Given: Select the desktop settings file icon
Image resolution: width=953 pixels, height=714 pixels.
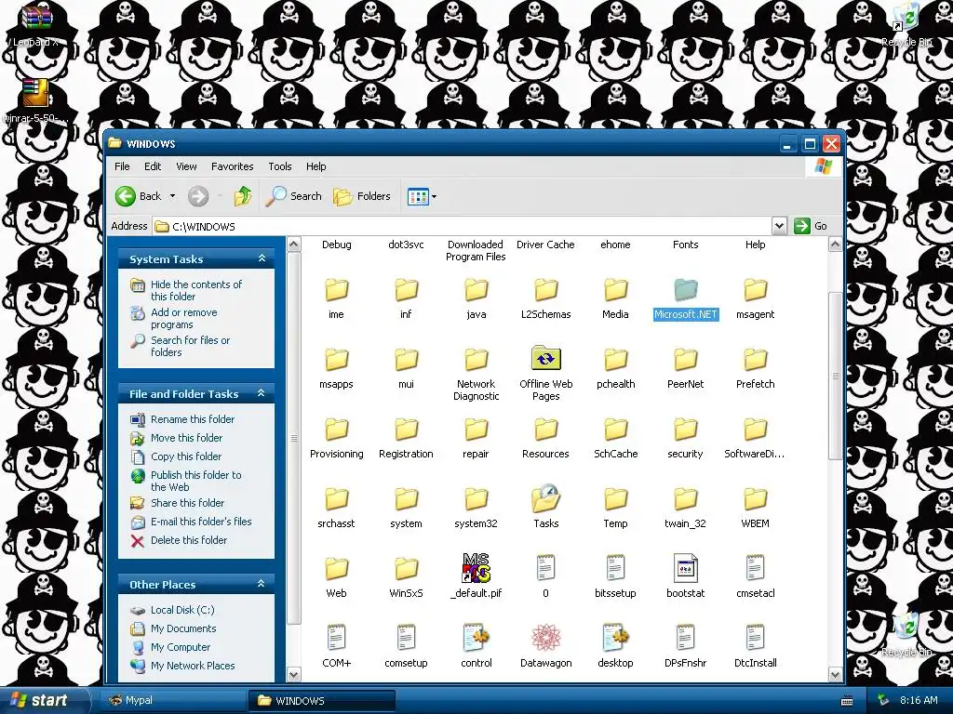Looking at the screenshot, I should (x=616, y=638).
